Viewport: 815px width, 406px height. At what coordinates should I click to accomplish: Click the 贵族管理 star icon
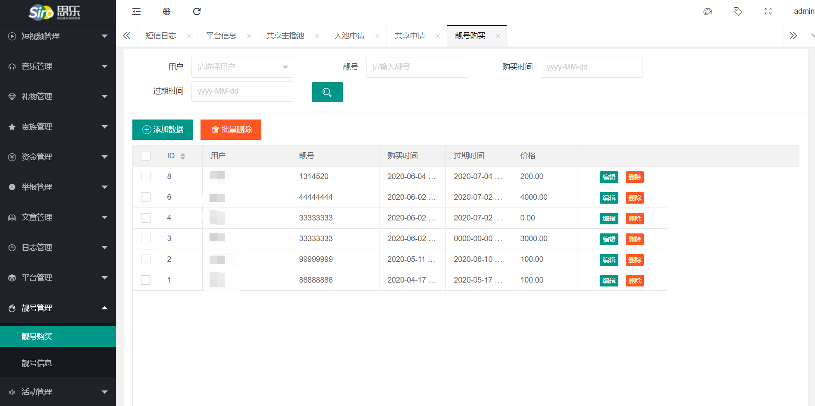point(12,127)
